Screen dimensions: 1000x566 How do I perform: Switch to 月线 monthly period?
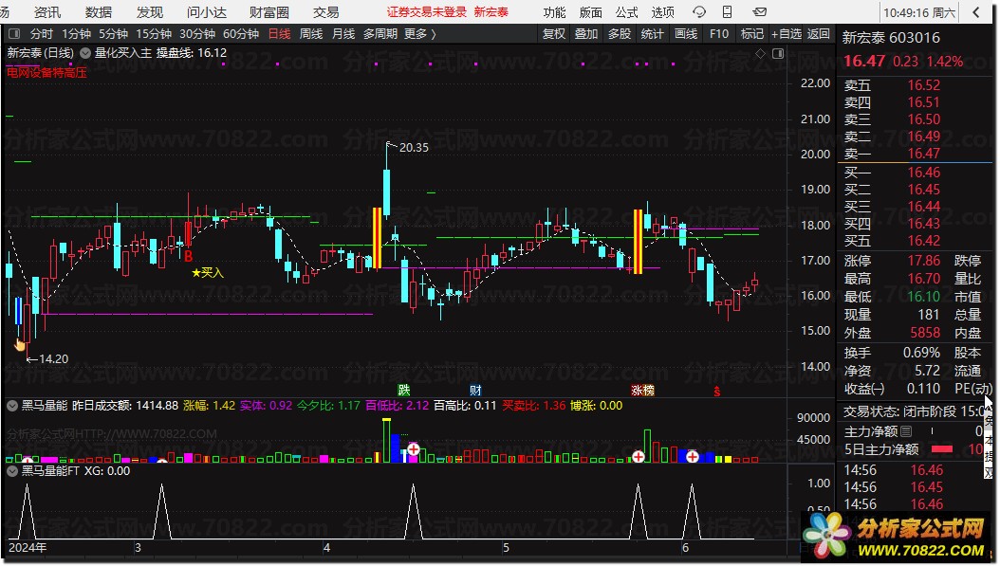(343, 34)
